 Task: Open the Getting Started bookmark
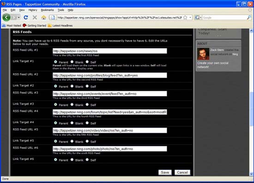35,25
